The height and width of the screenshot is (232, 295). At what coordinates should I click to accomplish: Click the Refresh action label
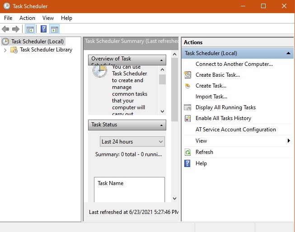pos(204,152)
